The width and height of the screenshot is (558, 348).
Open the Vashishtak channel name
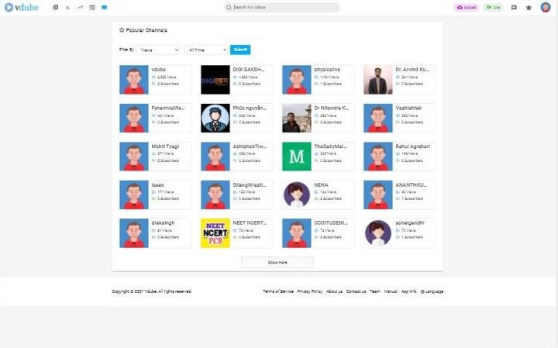point(408,108)
